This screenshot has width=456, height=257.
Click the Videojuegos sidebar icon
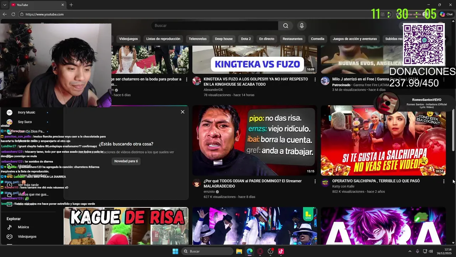(10, 237)
